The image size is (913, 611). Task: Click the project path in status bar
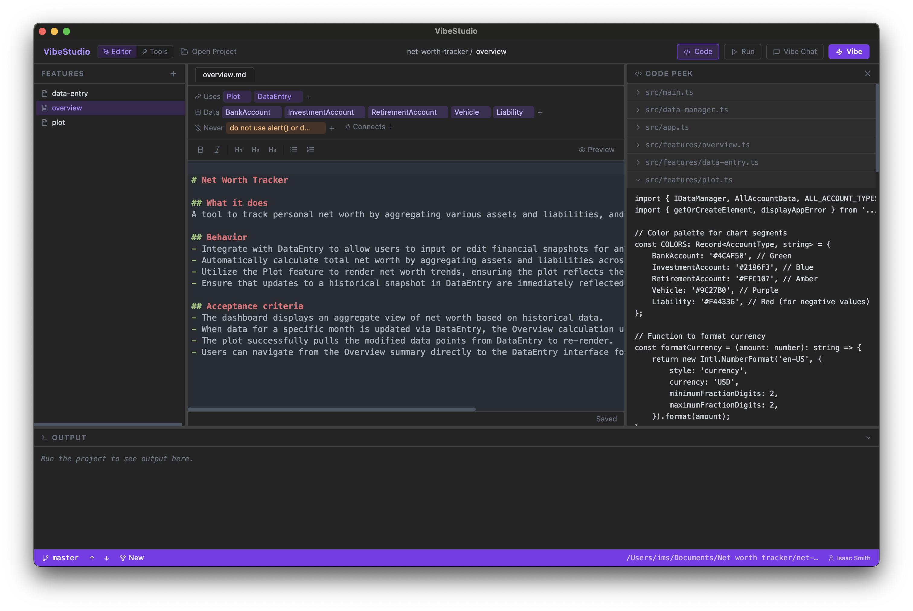722,558
